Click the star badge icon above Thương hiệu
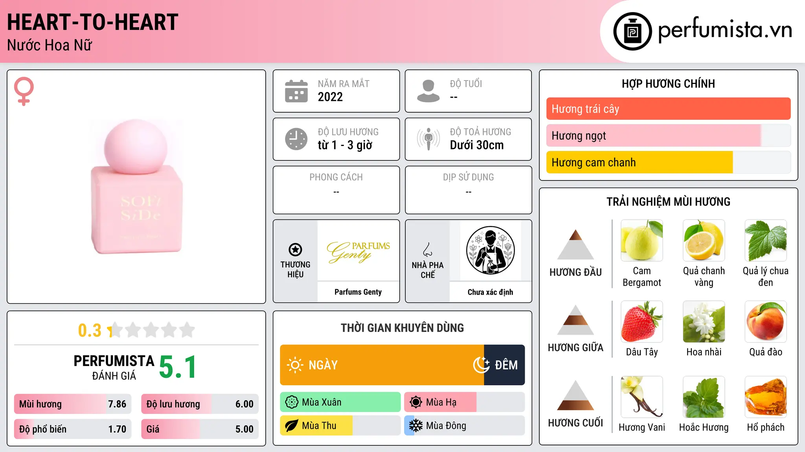The image size is (805, 452). coord(295,249)
